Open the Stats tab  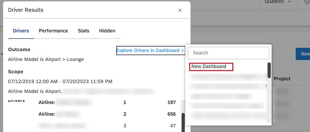84,31
